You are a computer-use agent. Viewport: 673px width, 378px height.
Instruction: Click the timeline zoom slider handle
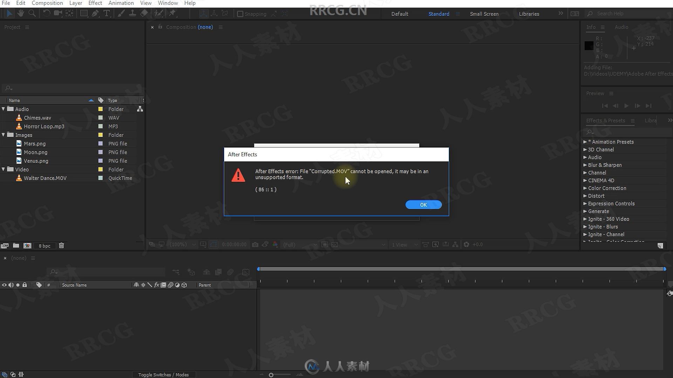(271, 375)
